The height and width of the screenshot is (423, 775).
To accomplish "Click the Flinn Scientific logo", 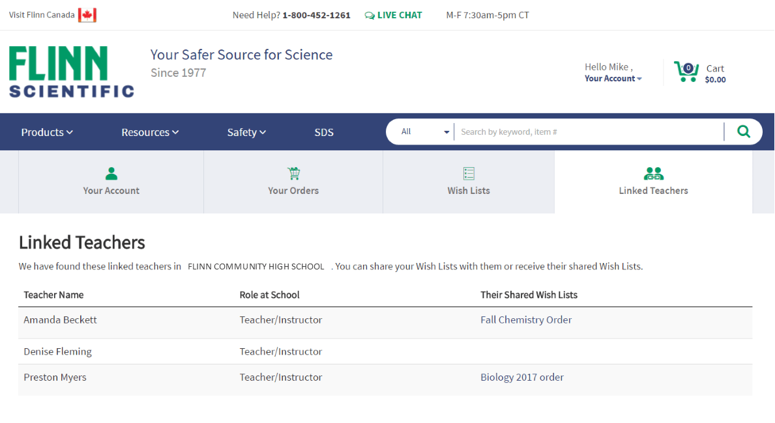I will (71, 72).
